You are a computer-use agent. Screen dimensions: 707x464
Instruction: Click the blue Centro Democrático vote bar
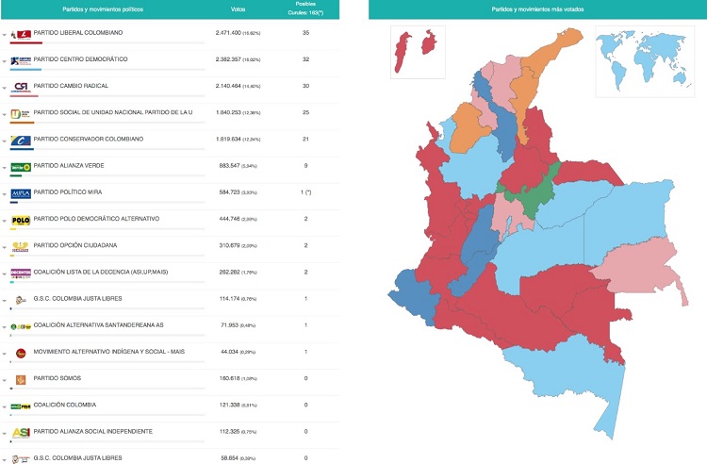[25, 70]
